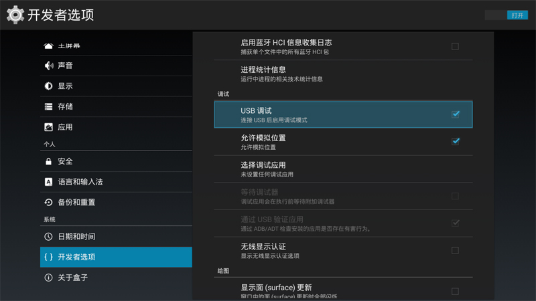The width and height of the screenshot is (536, 301).
Task: Click the 调试 section header
Action: click(223, 94)
